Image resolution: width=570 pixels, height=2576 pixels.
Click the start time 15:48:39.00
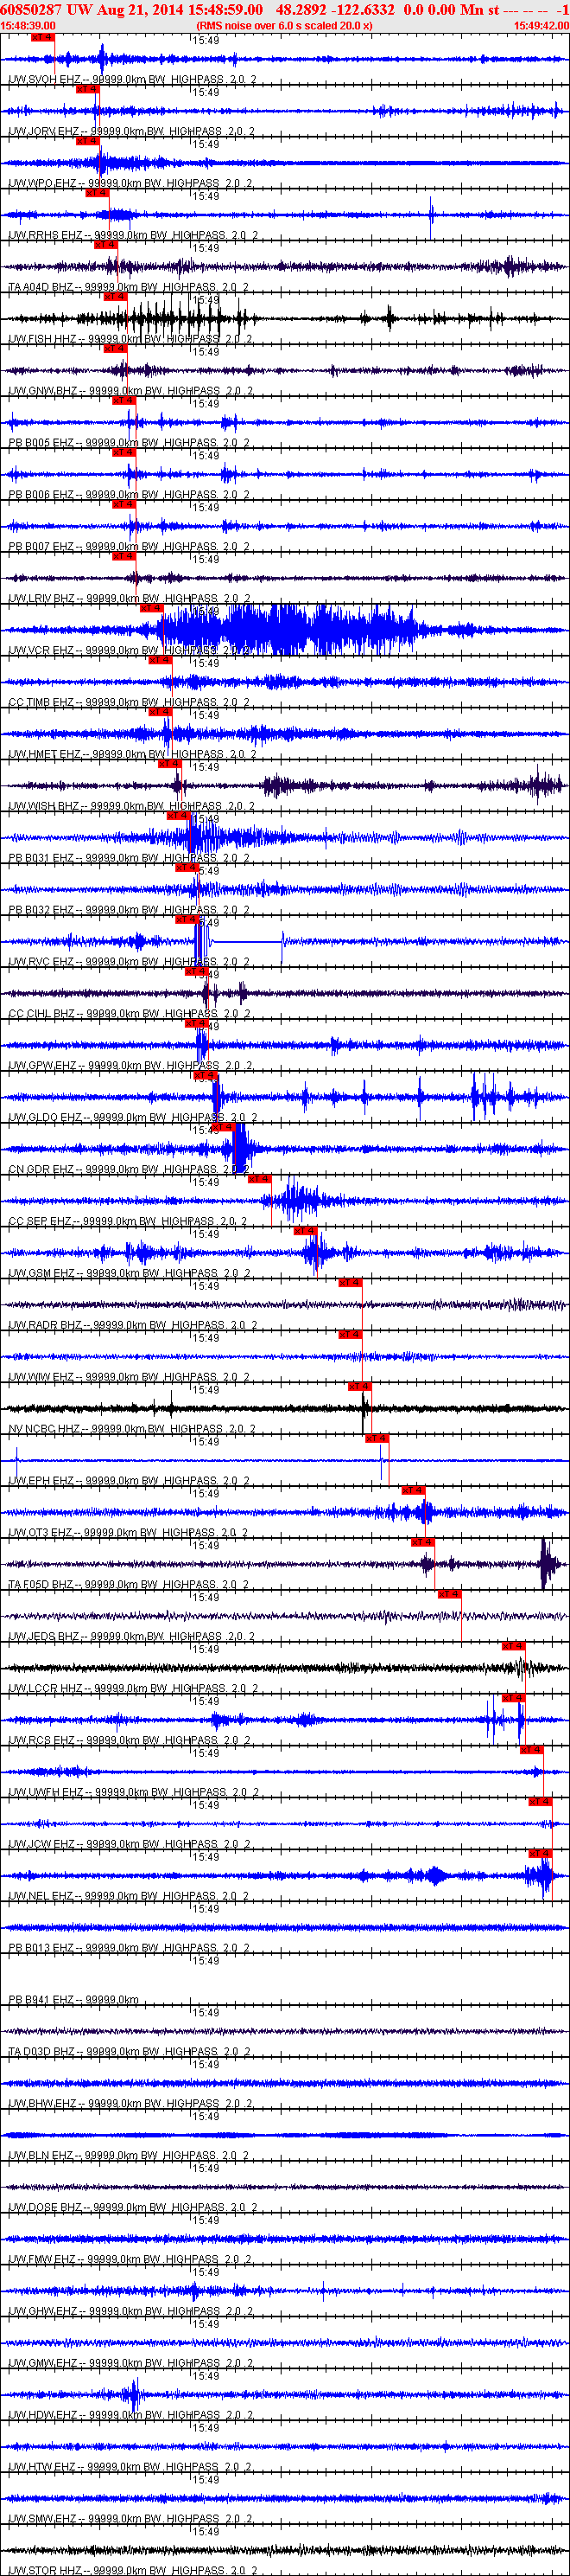pyautogui.click(x=28, y=26)
